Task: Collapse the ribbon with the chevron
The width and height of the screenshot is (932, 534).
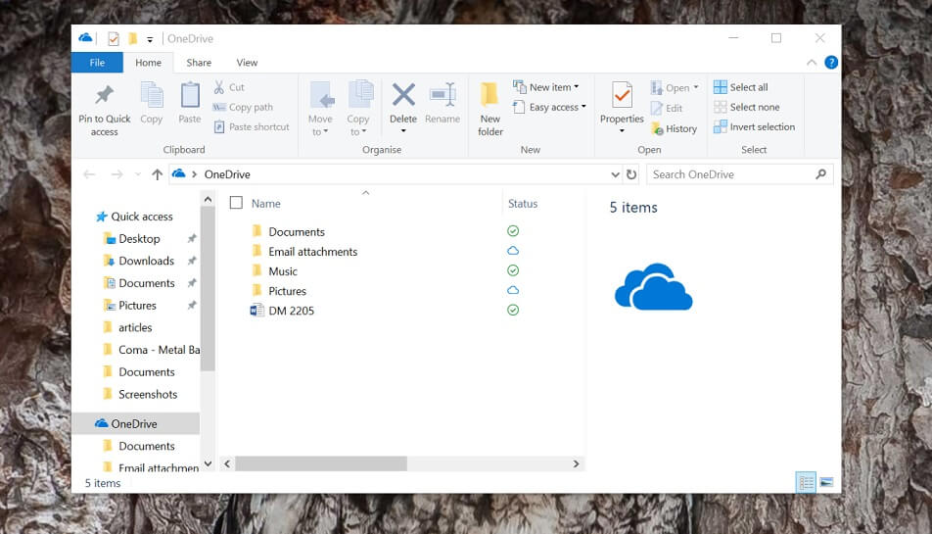Action: (x=812, y=62)
